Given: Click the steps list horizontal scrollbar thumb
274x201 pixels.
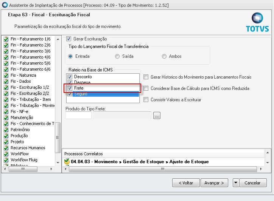Looking at the screenshot, I should [23, 169].
